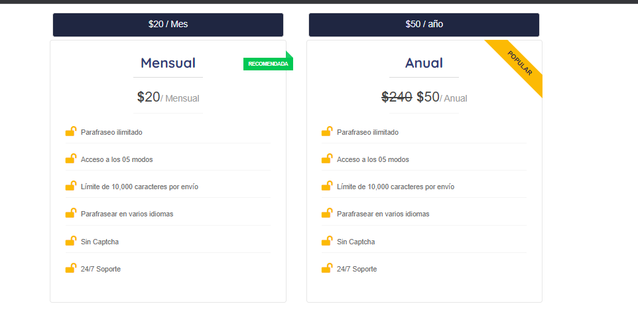Click Mensual plan's 24/7 Soporte padlock icon

pyautogui.click(x=71, y=268)
